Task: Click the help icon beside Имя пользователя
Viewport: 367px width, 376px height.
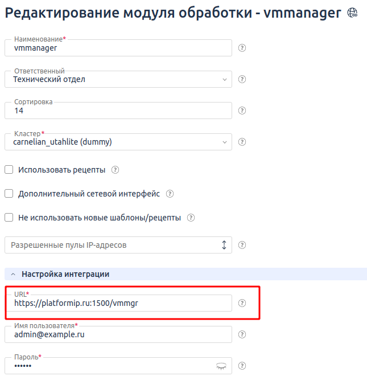Action: tap(242, 334)
